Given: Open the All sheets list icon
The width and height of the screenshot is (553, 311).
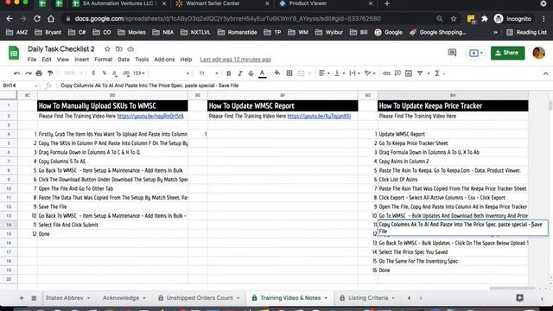Looking at the screenshot, I should click(x=34, y=298).
